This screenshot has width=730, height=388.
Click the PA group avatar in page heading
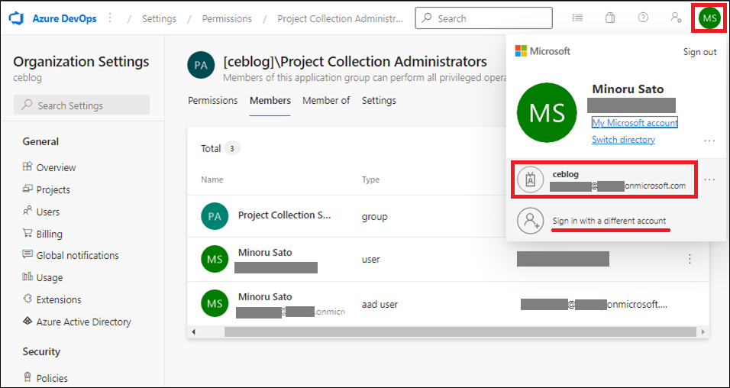tap(201, 65)
